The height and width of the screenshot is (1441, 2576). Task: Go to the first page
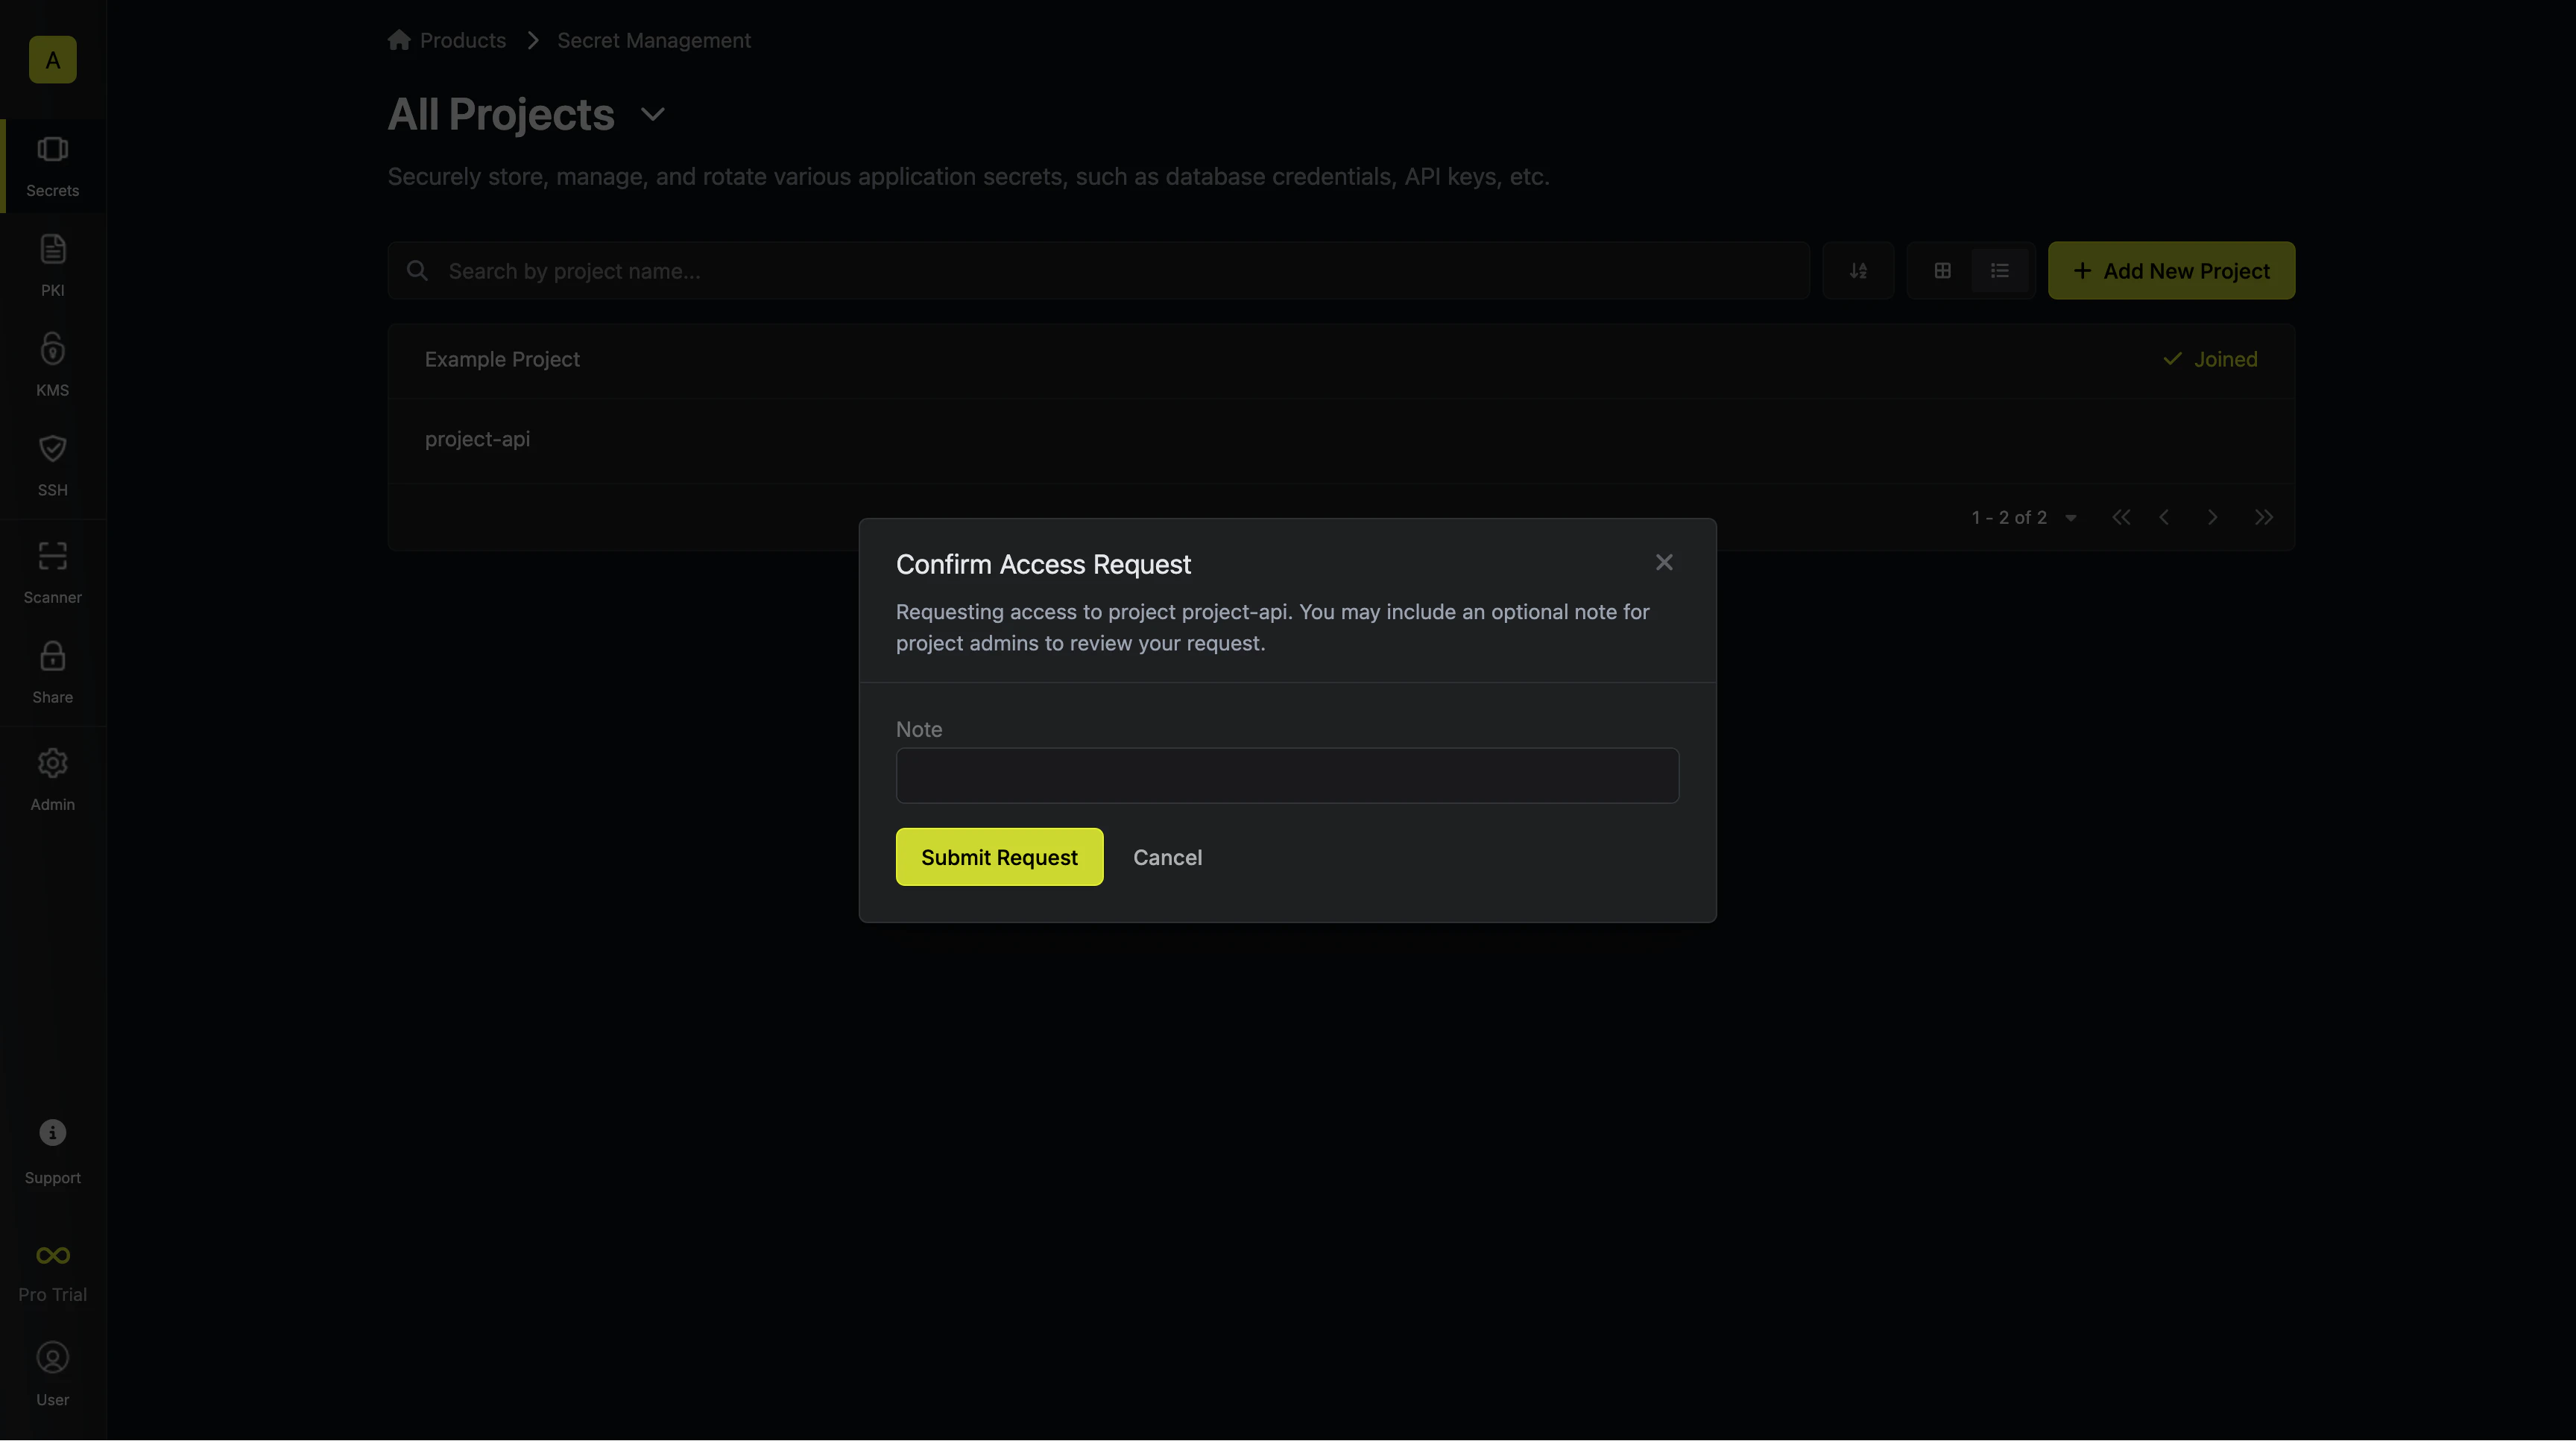2120,516
